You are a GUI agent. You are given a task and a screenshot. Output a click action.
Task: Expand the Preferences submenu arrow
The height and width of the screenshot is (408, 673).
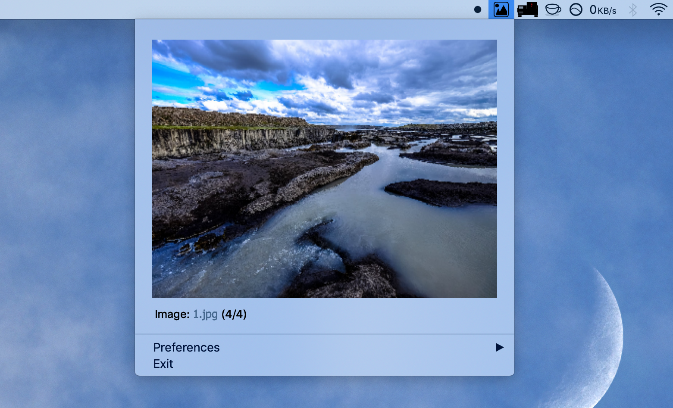coord(499,347)
